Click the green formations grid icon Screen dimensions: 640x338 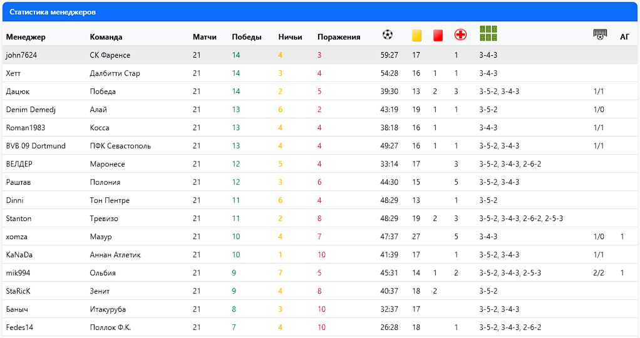tap(488, 33)
